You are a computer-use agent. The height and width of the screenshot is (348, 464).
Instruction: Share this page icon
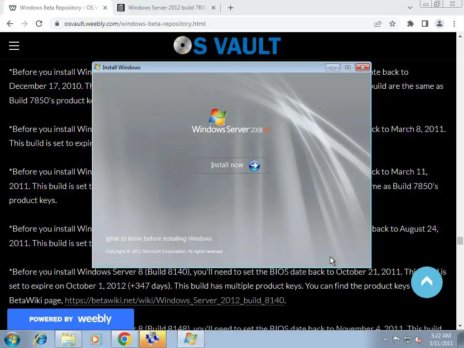tap(378, 24)
